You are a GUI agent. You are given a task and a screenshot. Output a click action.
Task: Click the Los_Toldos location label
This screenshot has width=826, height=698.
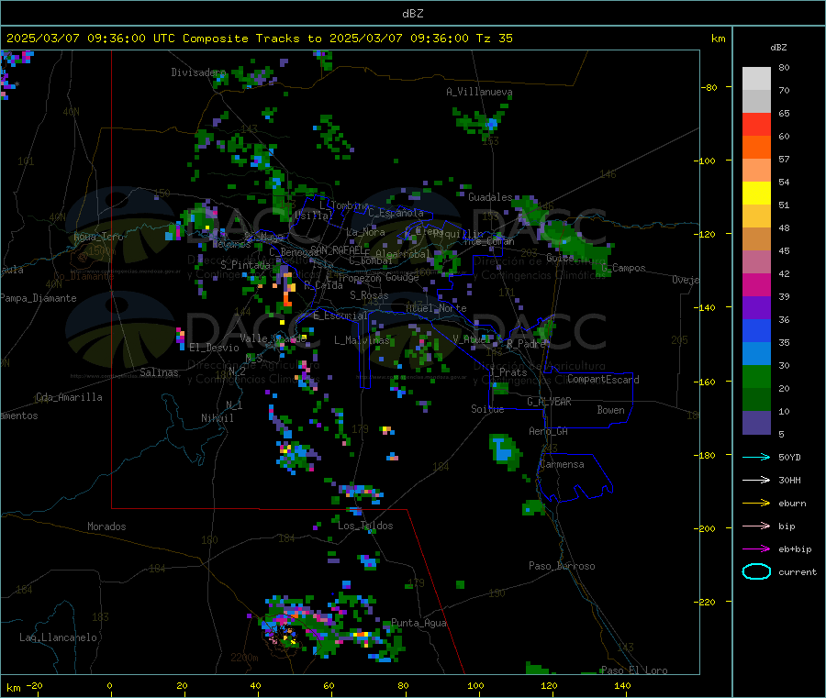coord(365,526)
